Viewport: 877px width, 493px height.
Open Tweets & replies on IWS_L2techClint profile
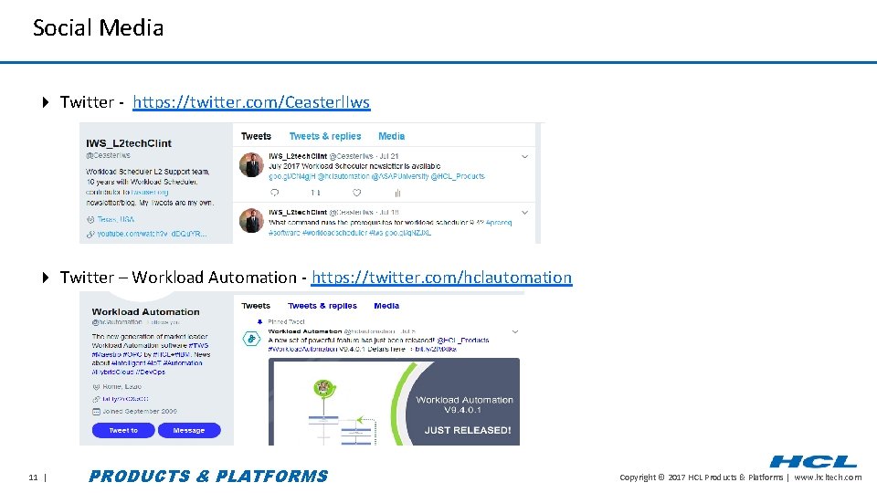tap(325, 136)
